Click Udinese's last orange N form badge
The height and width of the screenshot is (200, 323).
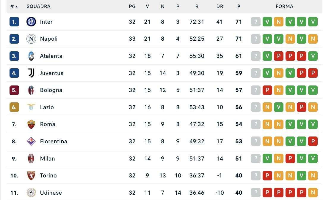313,193
